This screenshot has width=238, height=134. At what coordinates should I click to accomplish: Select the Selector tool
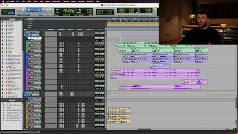(34, 10)
